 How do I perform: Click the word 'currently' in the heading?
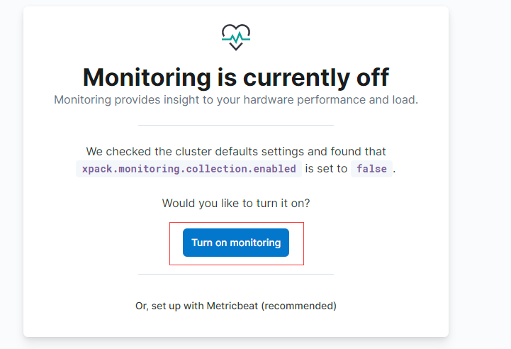coord(296,77)
